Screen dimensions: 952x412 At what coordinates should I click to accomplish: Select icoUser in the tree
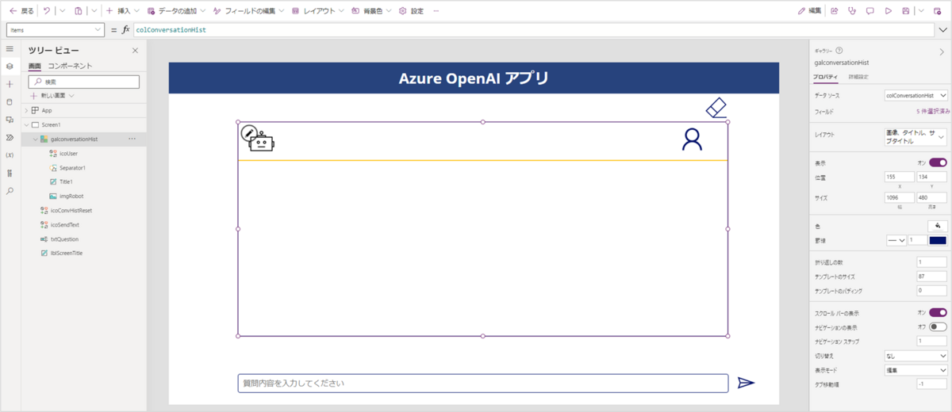click(68, 154)
